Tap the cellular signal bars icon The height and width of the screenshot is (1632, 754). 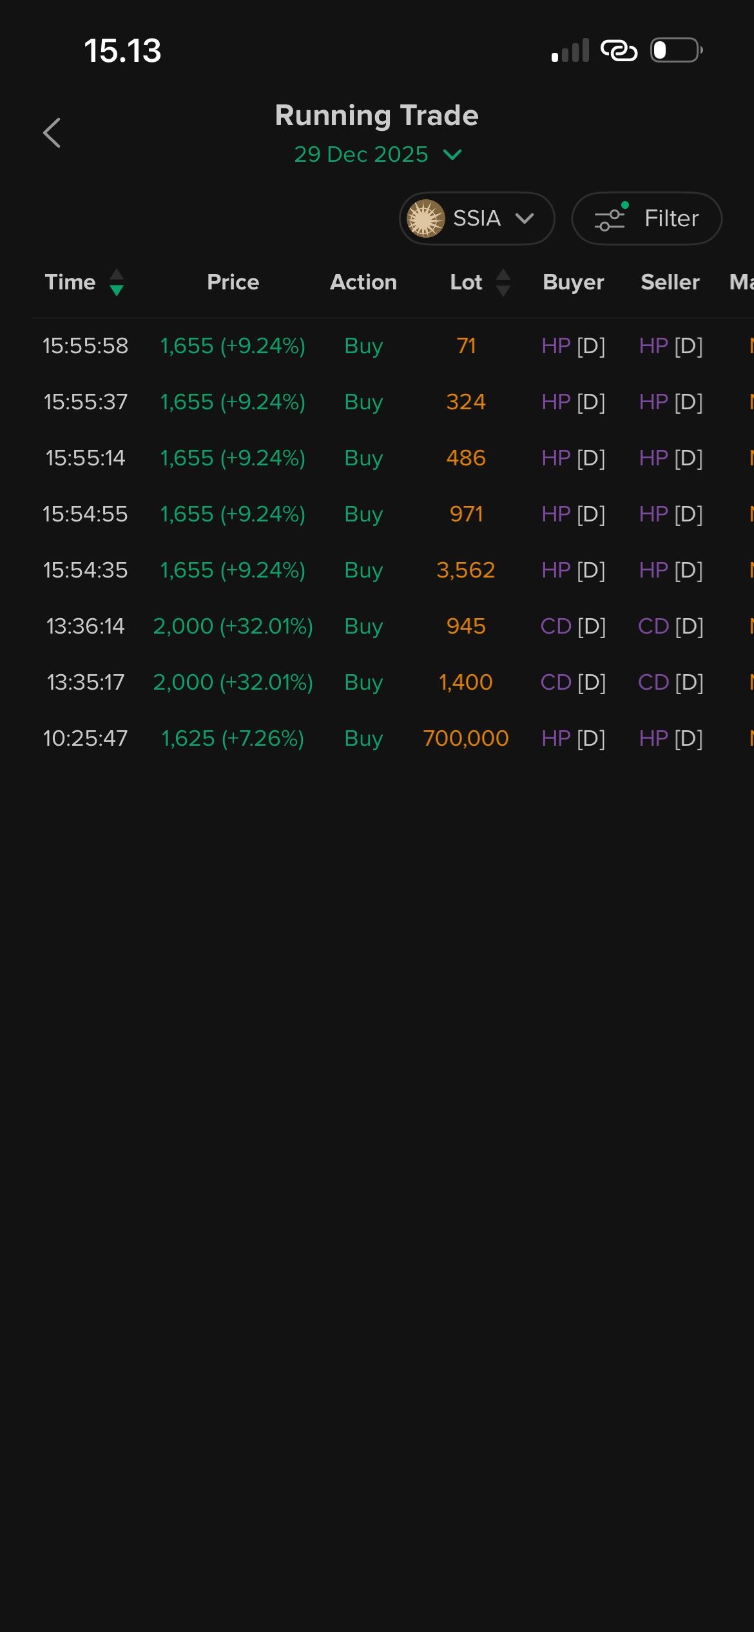point(570,51)
